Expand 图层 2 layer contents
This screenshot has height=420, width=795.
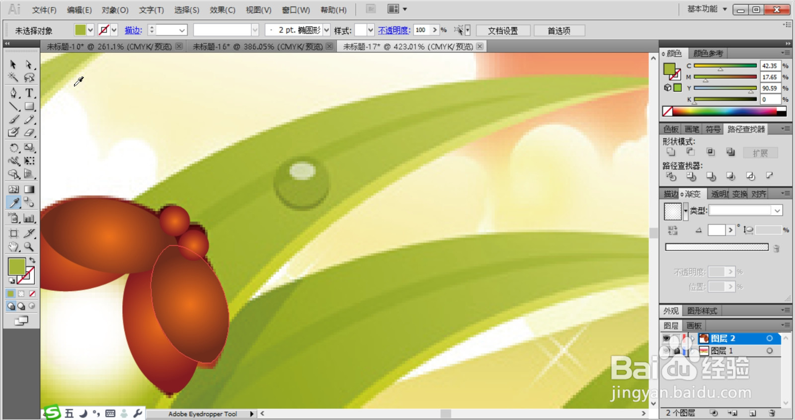693,338
